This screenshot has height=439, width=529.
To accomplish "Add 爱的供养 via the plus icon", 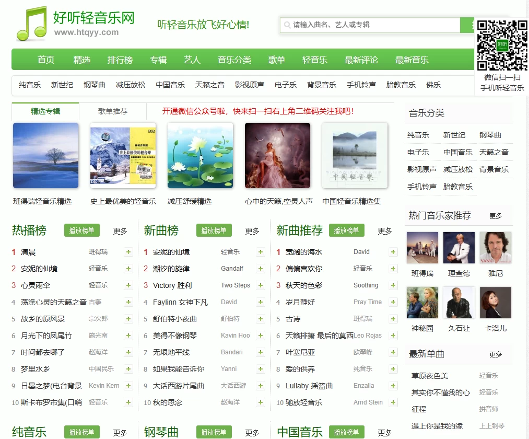I will (x=392, y=368).
